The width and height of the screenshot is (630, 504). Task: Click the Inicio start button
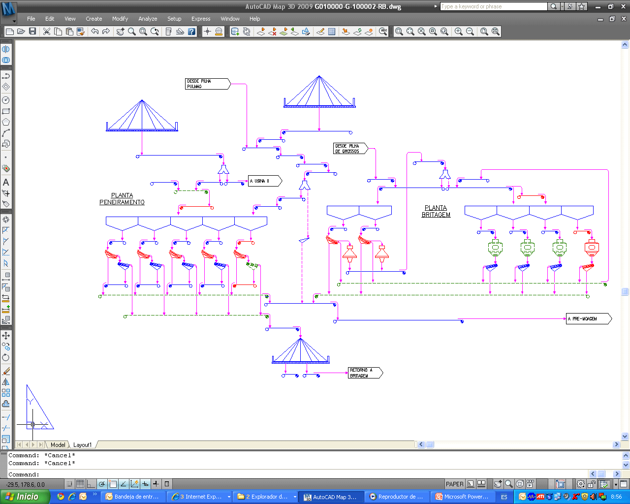pyautogui.click(x=25, y=497)
